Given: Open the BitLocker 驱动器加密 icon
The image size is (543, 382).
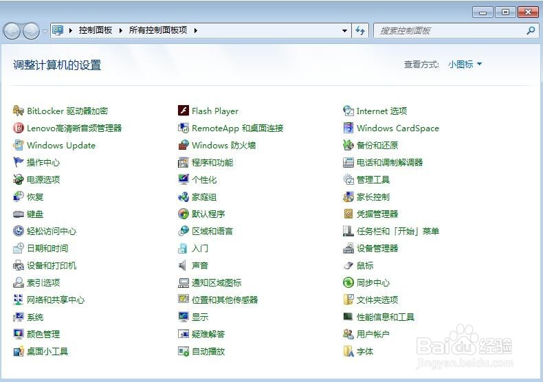Looking at the screenshot, I should point(19,111).
